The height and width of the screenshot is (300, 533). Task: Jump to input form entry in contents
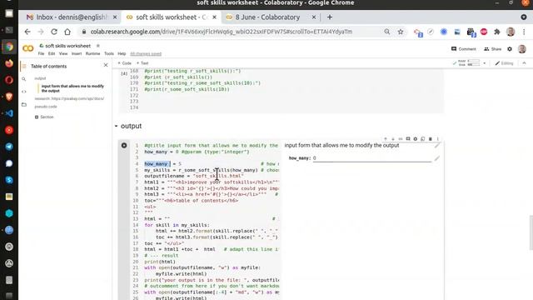point(72,88)
